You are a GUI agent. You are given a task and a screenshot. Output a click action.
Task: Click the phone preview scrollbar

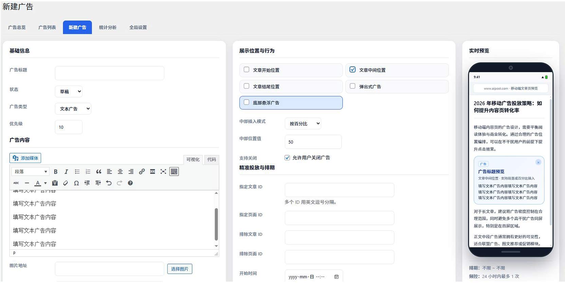point(550,162)
